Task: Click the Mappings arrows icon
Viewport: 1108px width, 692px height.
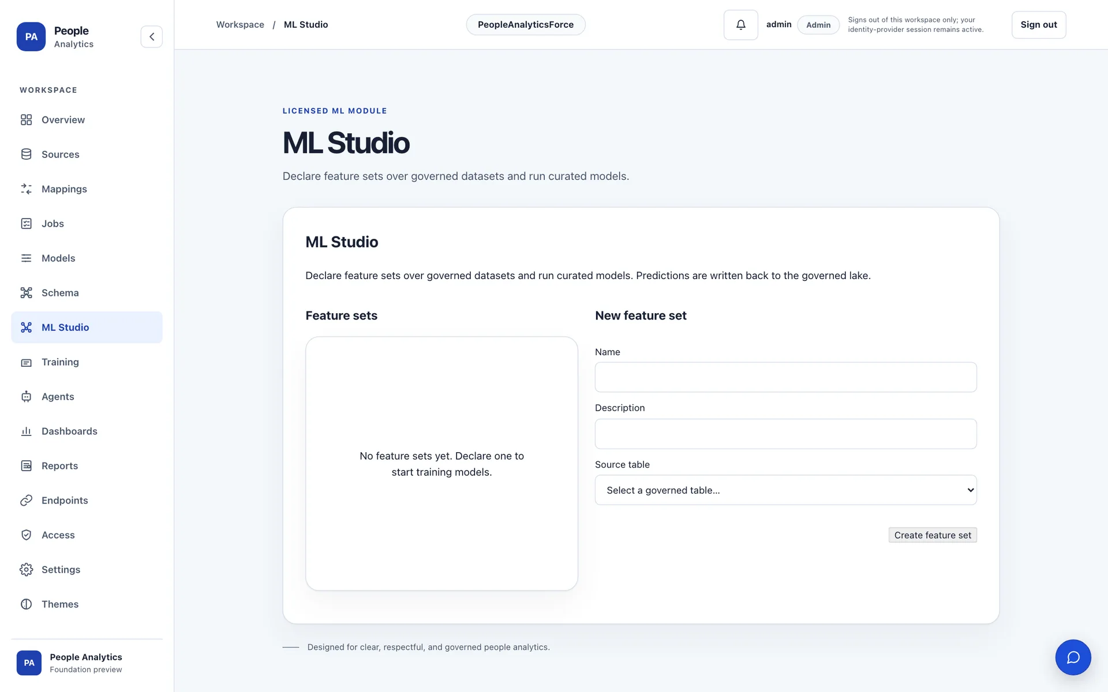Action: tap(26, 189)
